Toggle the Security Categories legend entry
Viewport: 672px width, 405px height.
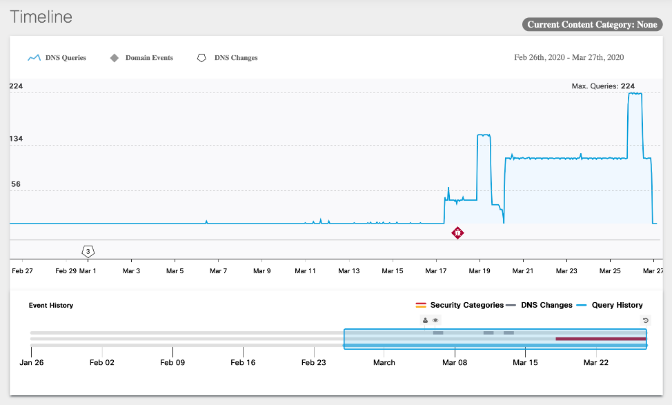click(459, 305)
